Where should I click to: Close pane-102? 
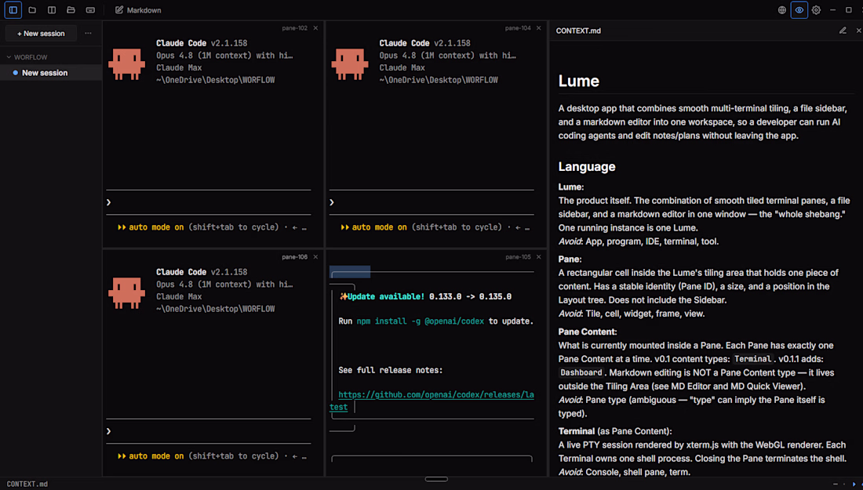[x=316, y=28]
